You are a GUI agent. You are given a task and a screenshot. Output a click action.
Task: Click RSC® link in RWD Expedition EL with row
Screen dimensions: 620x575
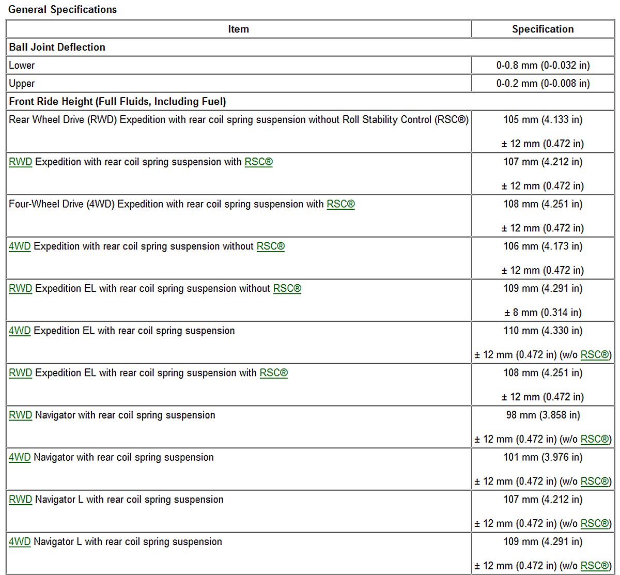point(273,373)
